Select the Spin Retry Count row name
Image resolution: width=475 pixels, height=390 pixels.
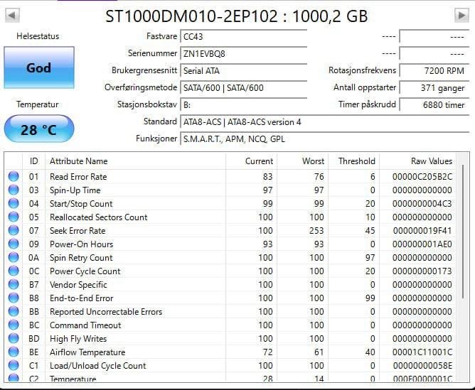(81, 258)
